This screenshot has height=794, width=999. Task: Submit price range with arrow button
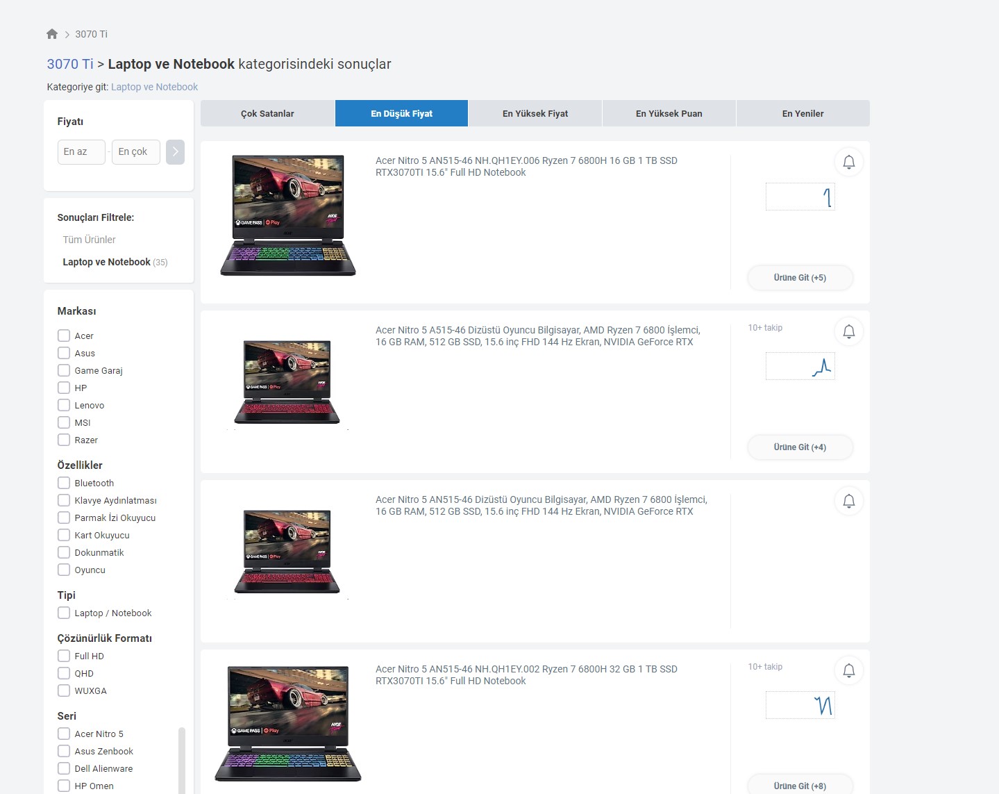tap(175, 151)
